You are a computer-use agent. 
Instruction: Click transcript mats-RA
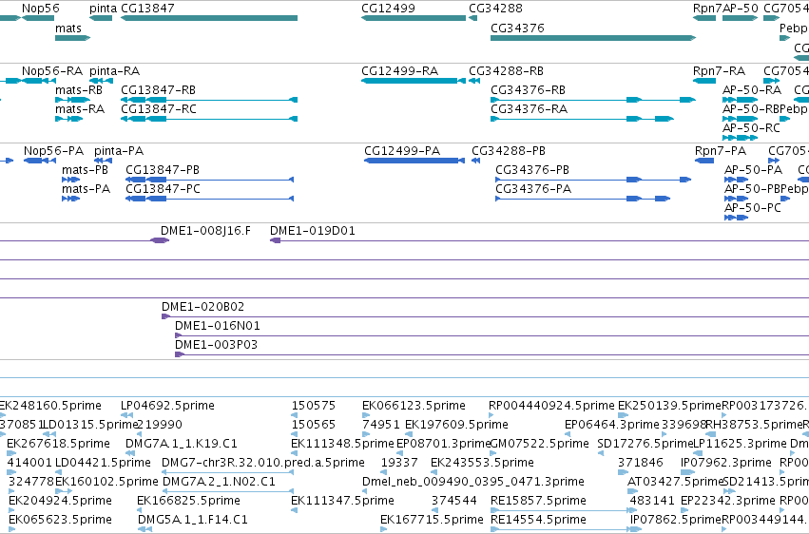[68, 119]
